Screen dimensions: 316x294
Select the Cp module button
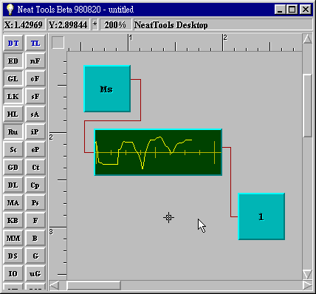35,185
